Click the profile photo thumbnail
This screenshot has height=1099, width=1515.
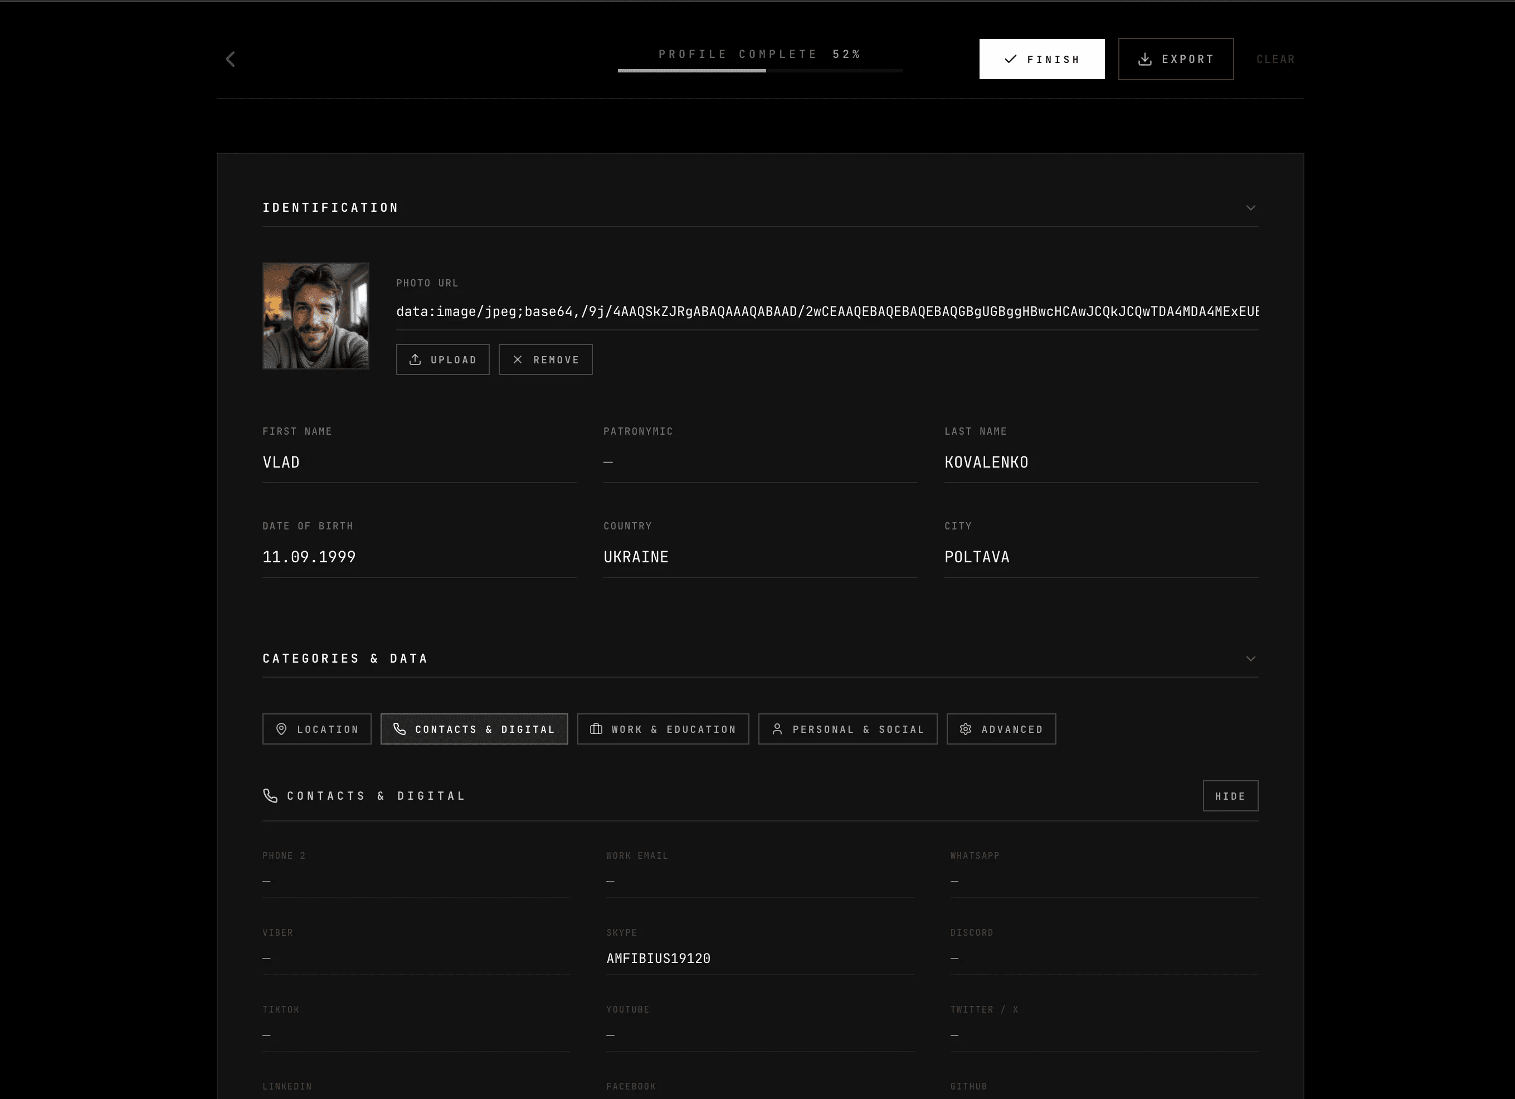(x=315, y=315)
